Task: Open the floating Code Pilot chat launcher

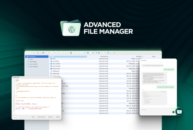Action: point(179,111)
